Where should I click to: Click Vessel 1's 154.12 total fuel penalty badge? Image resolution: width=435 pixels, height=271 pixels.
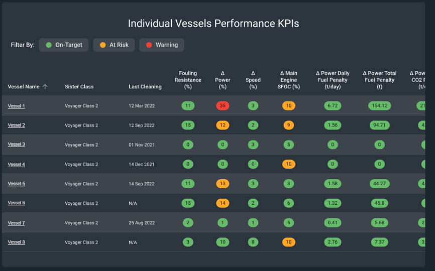[379, 106]
